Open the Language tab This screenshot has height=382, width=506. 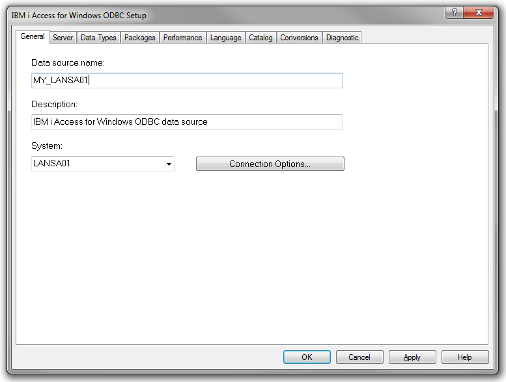pyautogui.click(x=225, y=38)
